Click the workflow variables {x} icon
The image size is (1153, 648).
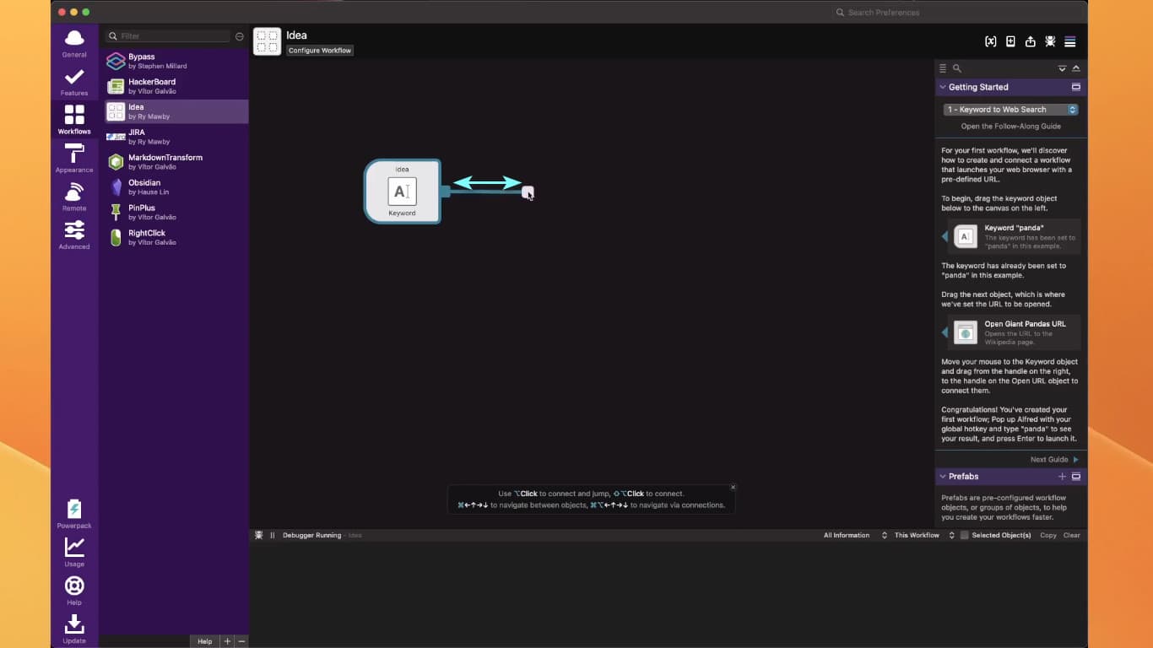click(x=990, y=41)
